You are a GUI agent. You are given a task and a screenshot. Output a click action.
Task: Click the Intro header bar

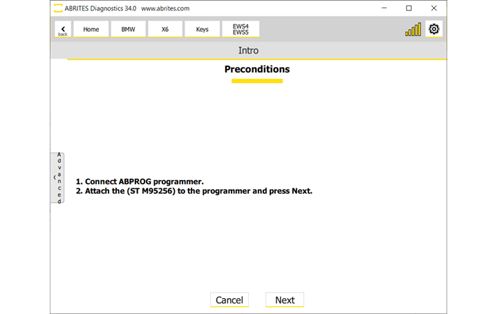pos(248,50)
